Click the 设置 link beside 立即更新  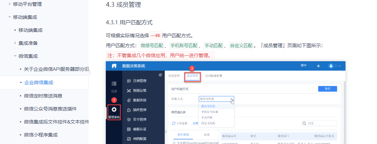coord(195,123)
